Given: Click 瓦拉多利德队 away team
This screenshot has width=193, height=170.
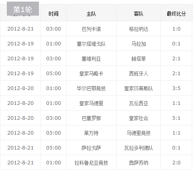Looking at the screenshot, I should tap(138, 148).
